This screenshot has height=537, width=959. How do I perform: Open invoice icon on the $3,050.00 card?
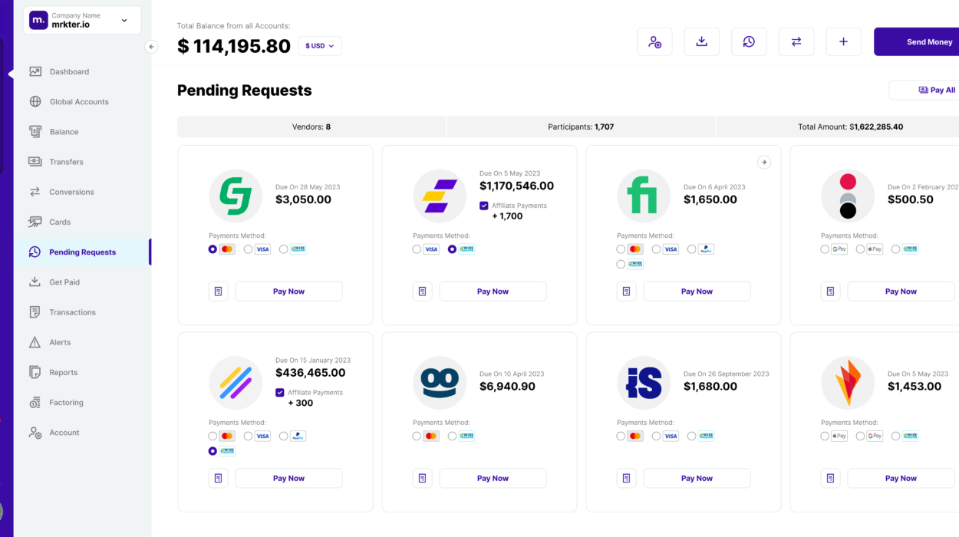pyautogui.click(x=218, y=292)
